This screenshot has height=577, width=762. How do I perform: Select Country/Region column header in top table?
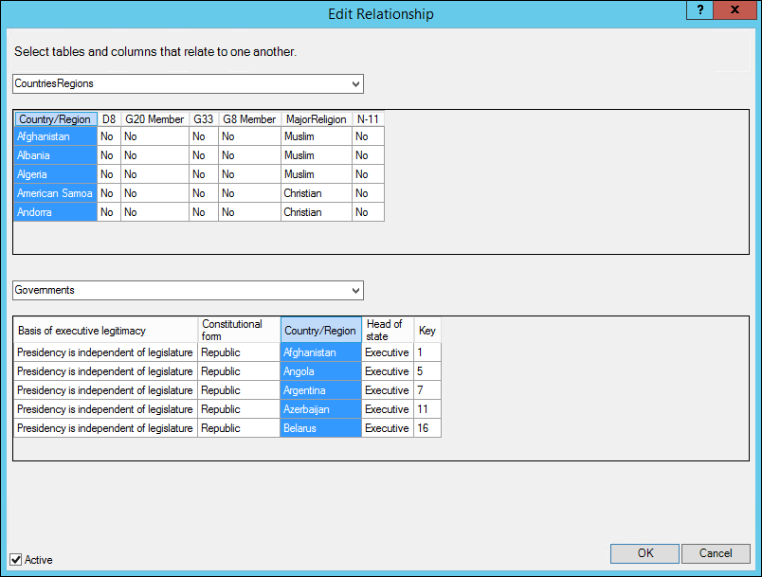click(55, 119)
